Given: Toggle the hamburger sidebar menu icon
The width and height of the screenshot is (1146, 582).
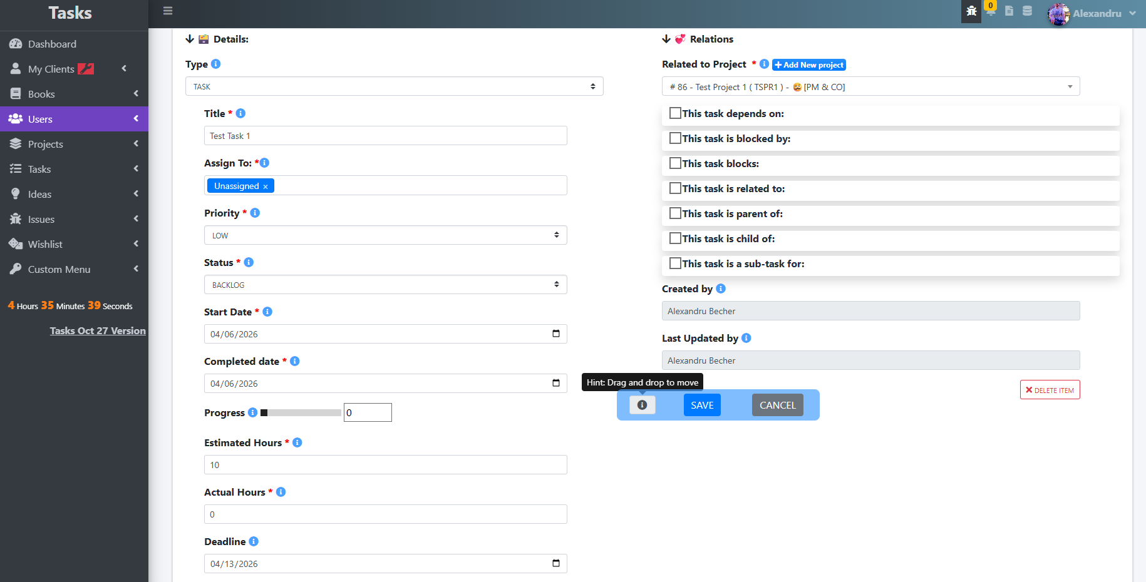Looking at the screenshot, I should tap(168, 11).
